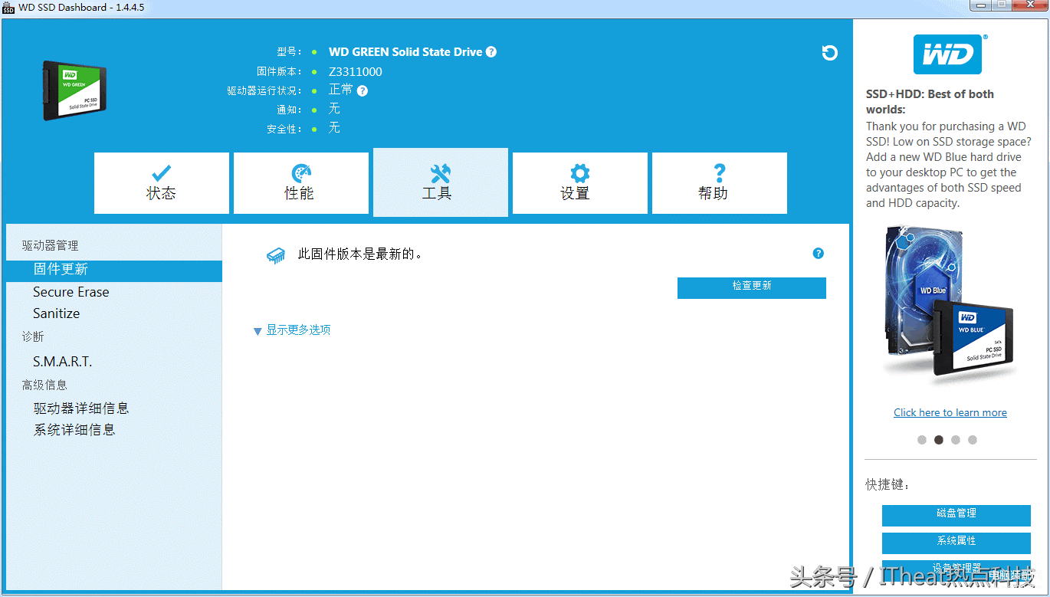Go to the 设置 tab
The height and width of the screenshot is (597, 1050).
(x=580, y=183)
